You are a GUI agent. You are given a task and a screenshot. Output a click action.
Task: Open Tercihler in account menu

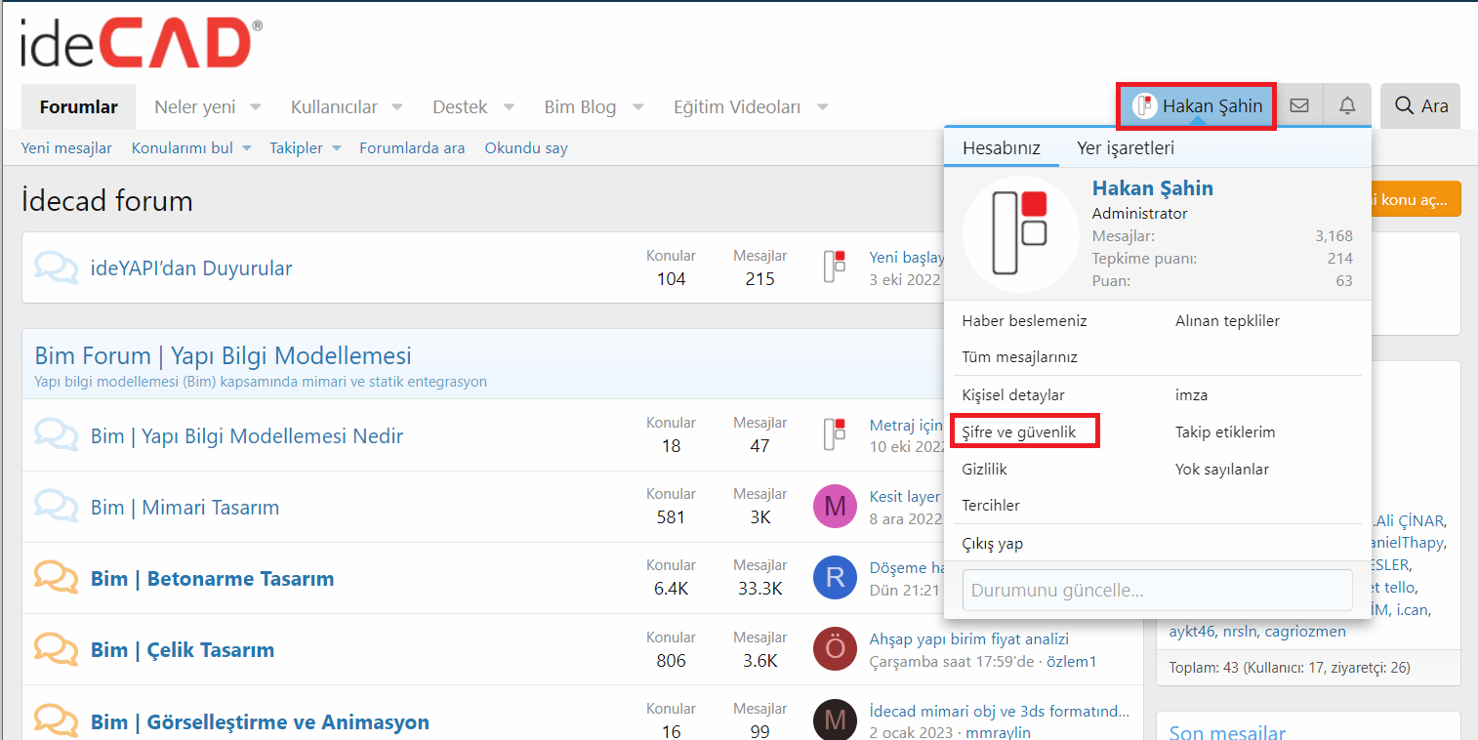click(x=991, y=506)
